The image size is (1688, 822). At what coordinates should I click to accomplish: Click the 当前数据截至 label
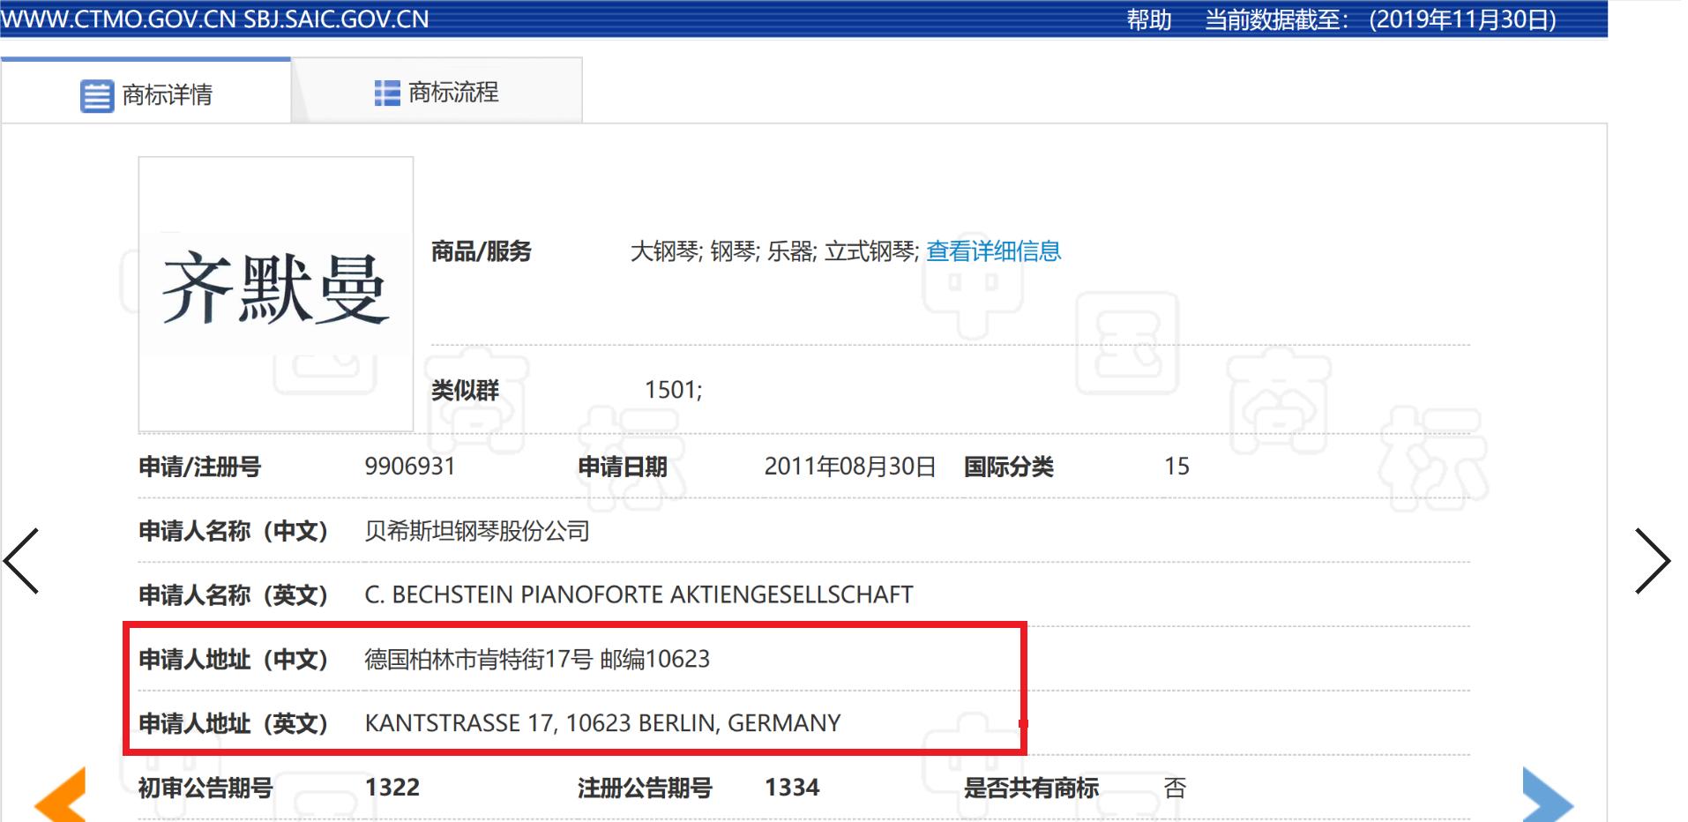click(1276, 19)
